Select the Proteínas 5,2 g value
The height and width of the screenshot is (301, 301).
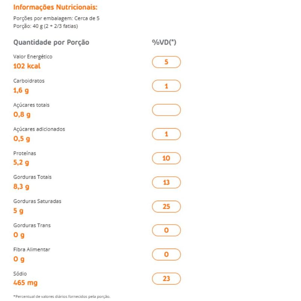pos(21,163)
